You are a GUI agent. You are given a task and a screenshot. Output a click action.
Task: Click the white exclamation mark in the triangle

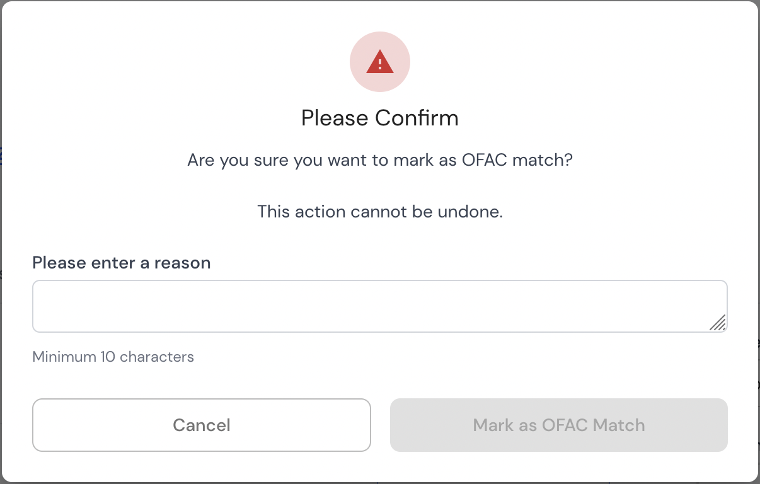(x=380, y=64)
